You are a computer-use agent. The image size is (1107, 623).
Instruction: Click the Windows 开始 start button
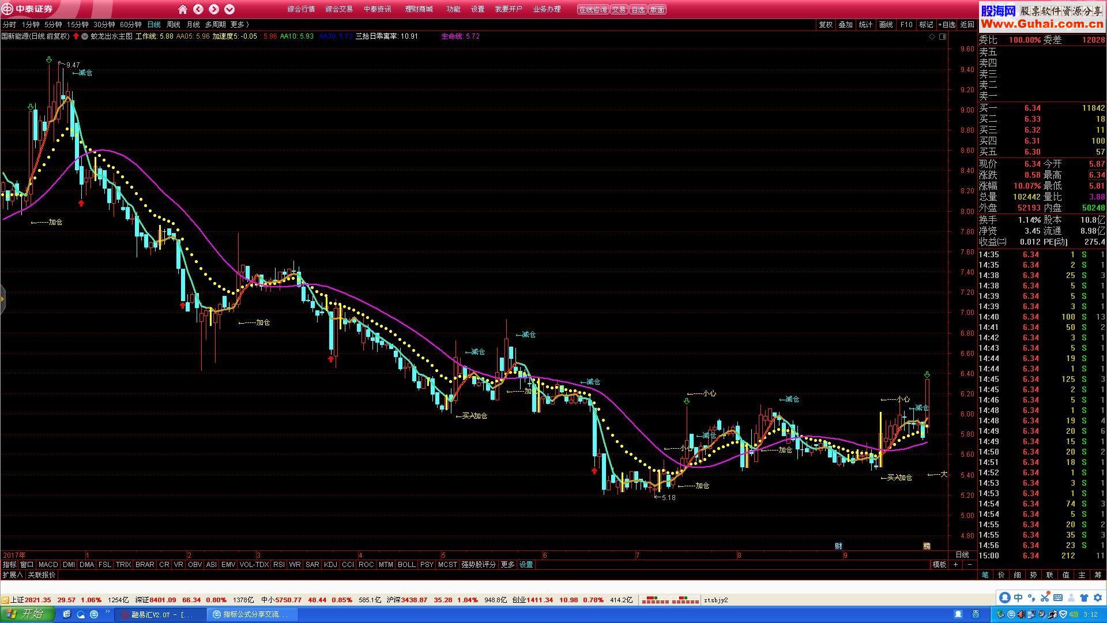point(27,614)
